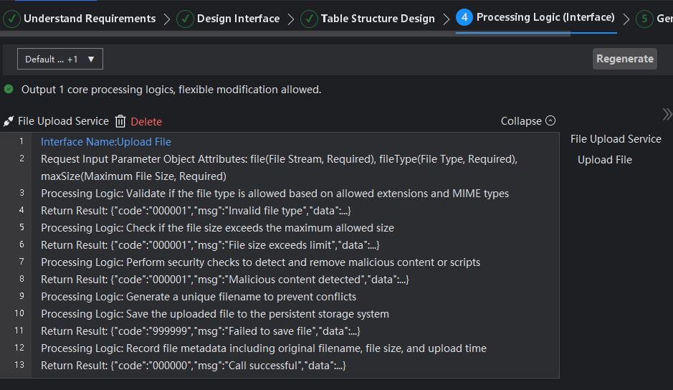Switch to Table Structure Design step
Screen dimensions: 673x390
click(x=378, y=19)
